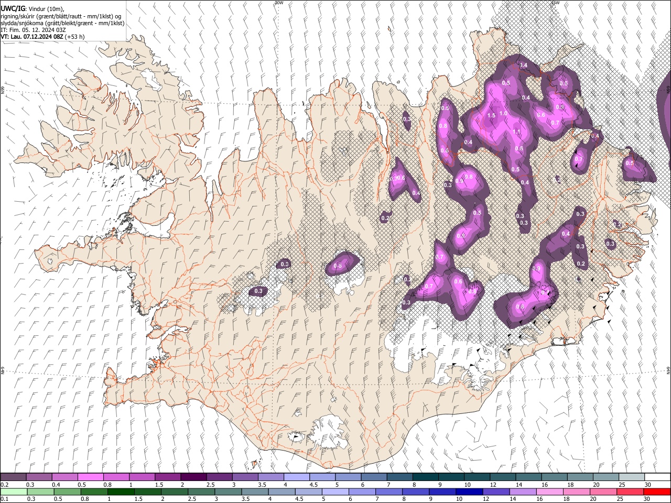The image size is (671, 503).
Task: Click the upper-row swatch between 1.5 and 2
Action: point(168,477)
